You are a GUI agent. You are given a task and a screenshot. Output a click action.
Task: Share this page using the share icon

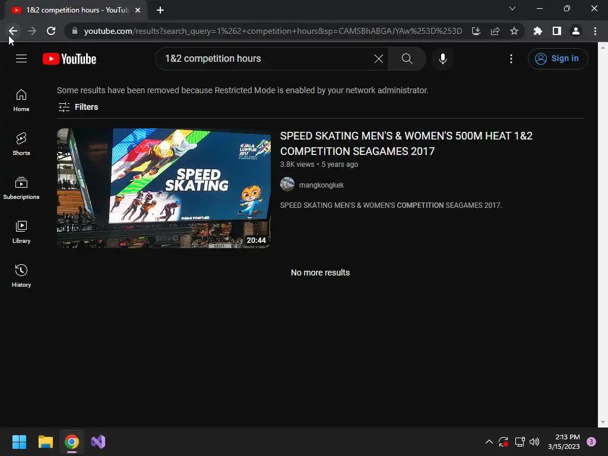point(495,31)
